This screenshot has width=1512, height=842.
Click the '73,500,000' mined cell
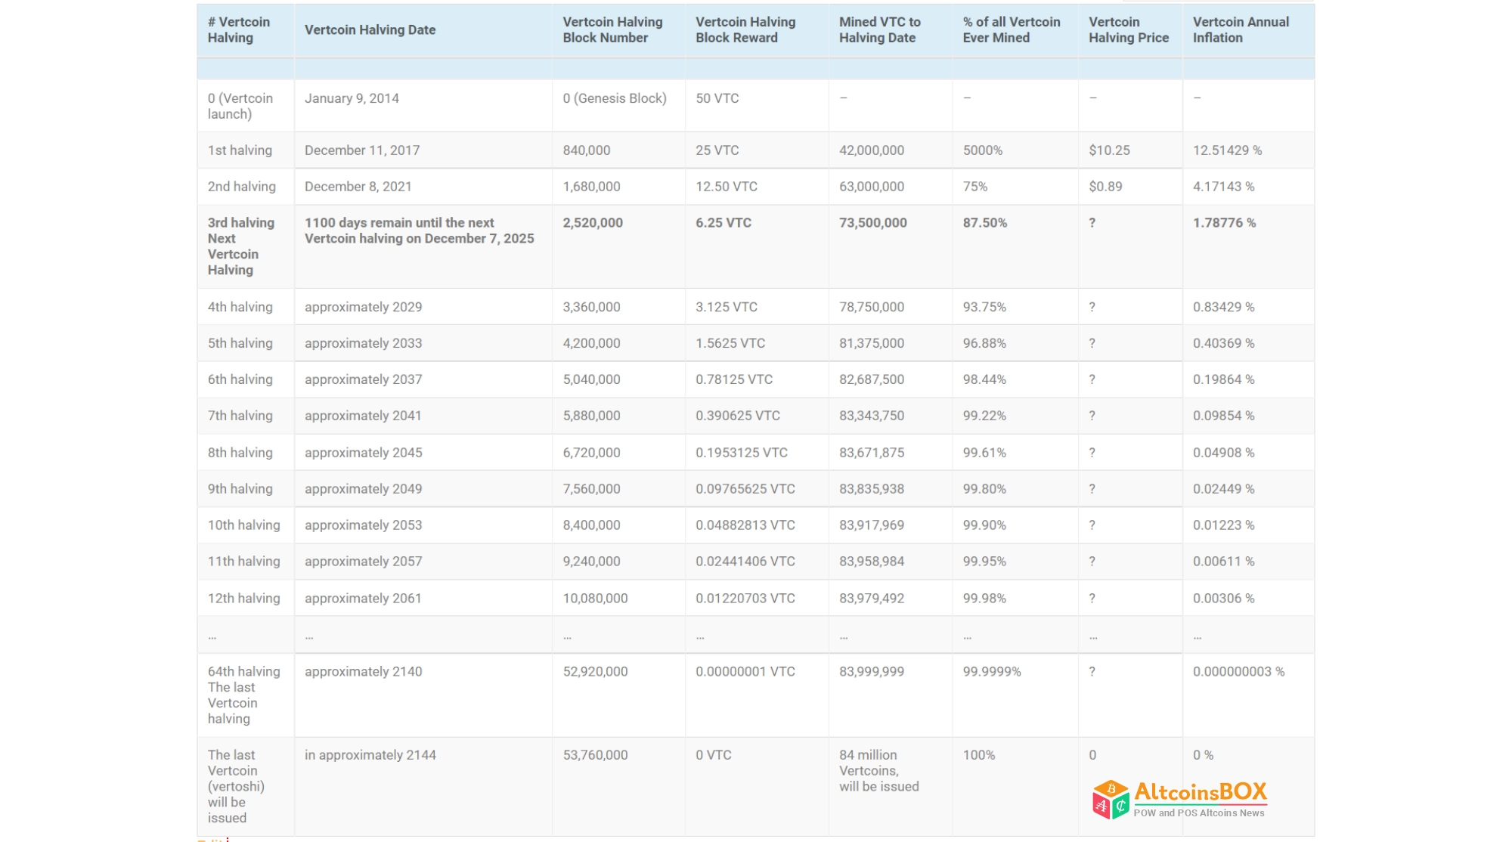click(x=873, y=223)
